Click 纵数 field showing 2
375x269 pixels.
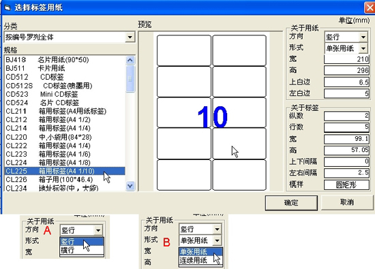346,116
